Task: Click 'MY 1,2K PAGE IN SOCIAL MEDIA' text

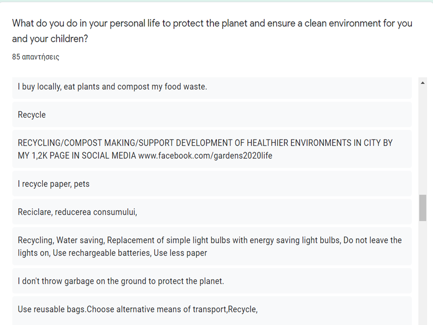Action: tap(77, 156)
